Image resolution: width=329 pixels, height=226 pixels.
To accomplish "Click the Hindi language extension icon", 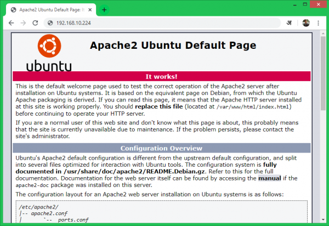I will tap(290, 23).
